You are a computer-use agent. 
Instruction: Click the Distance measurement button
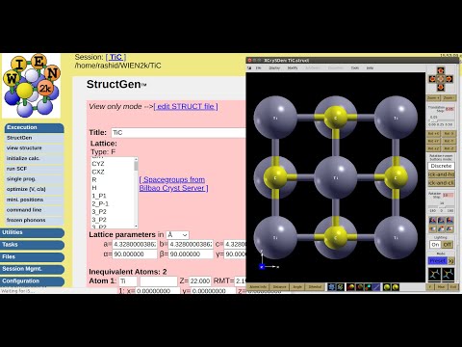click(279, 286)
